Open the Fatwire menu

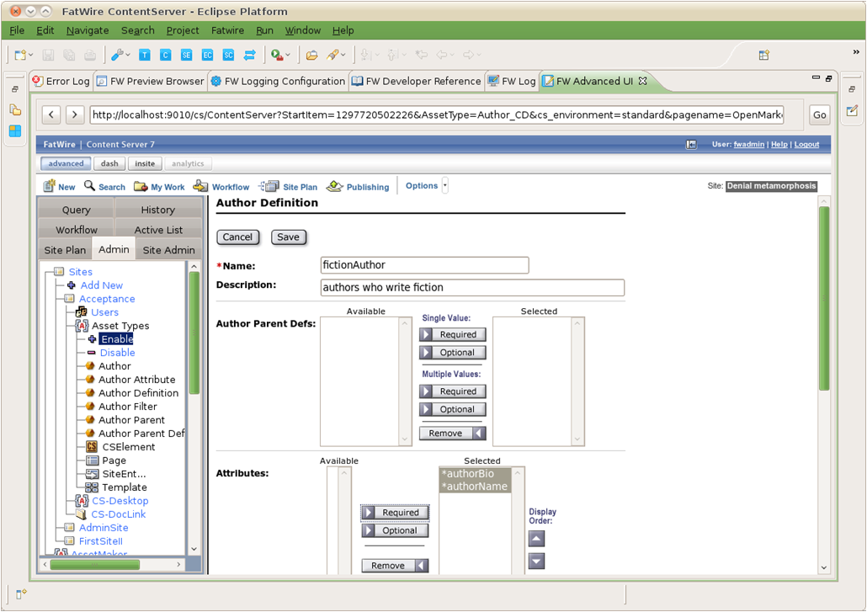pyautogui.click(x=227, y=30)
